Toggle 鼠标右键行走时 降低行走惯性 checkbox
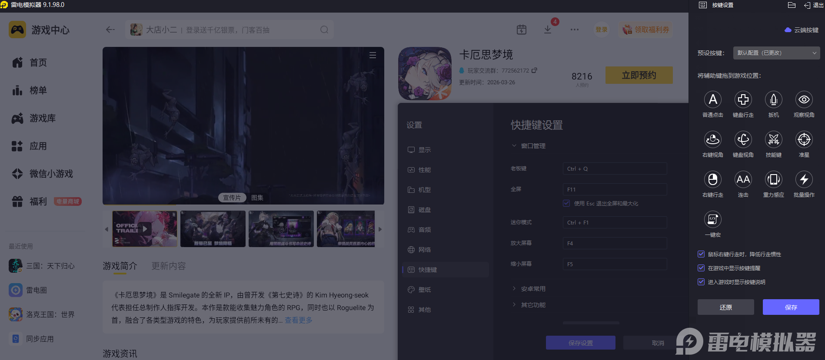The image size is (825, 360). [701, 254]
